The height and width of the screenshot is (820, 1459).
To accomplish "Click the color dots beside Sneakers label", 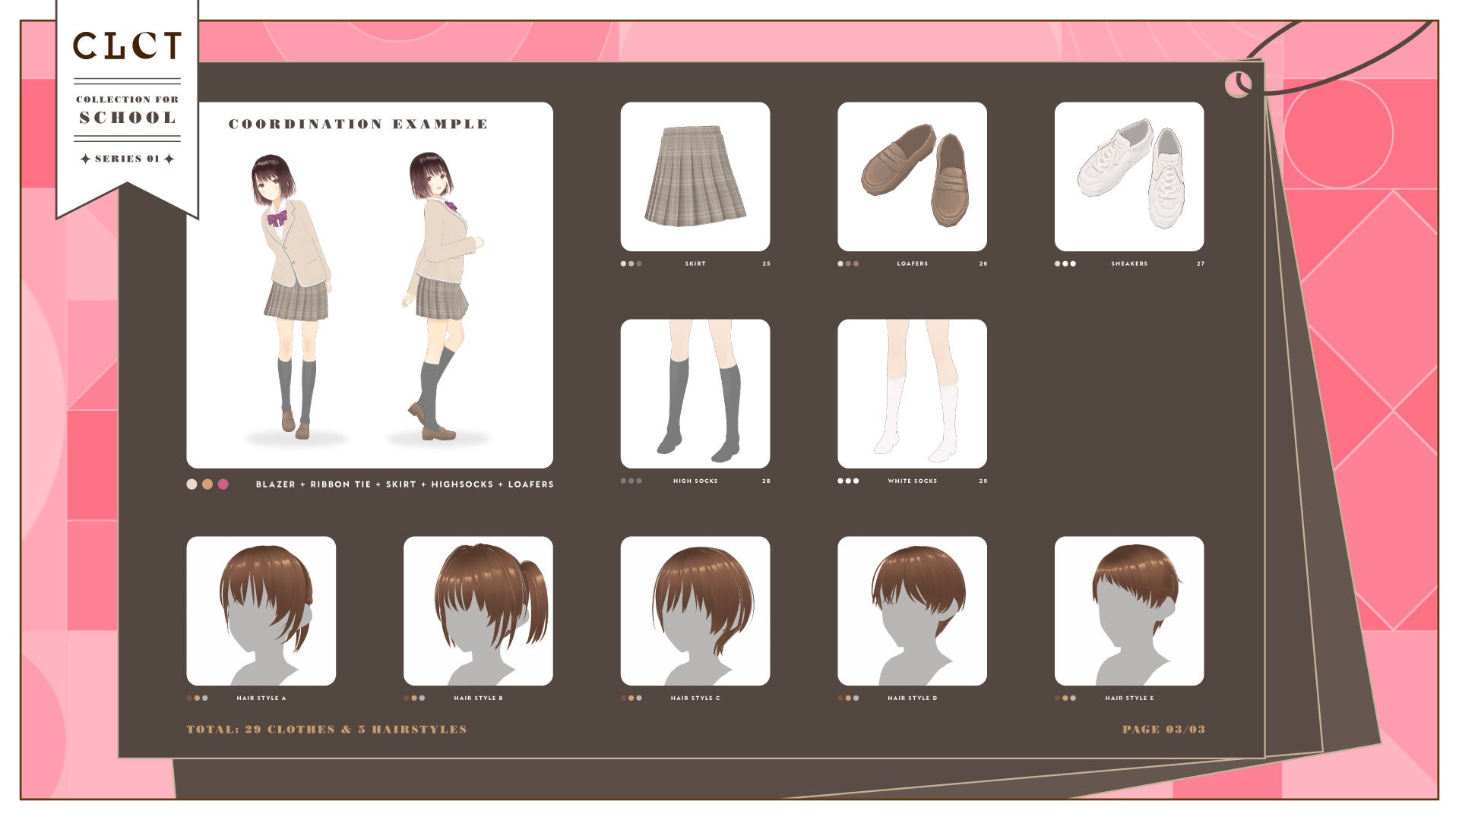I will (x=1065, y=263).
